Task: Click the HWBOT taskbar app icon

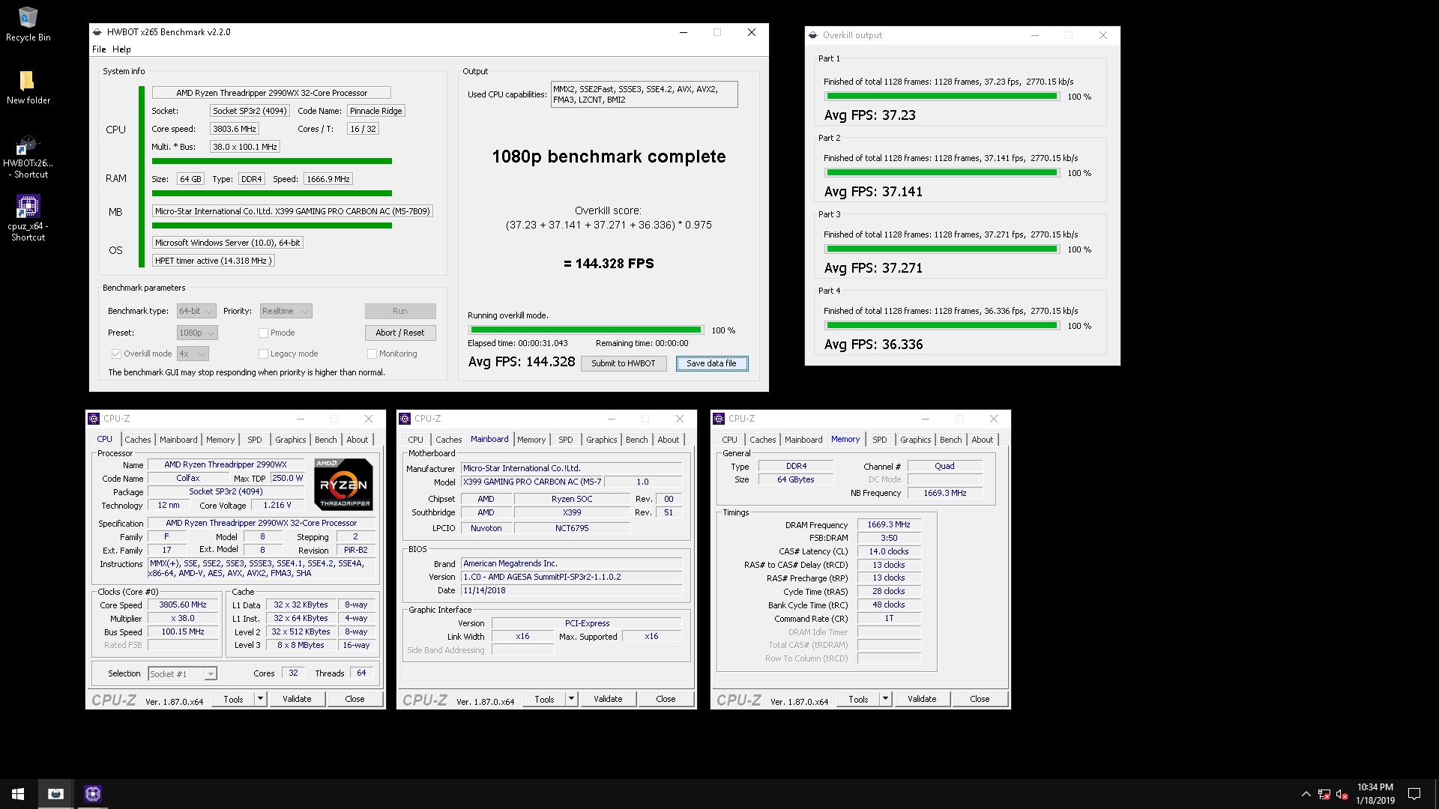Action: [x=55, y=794]
